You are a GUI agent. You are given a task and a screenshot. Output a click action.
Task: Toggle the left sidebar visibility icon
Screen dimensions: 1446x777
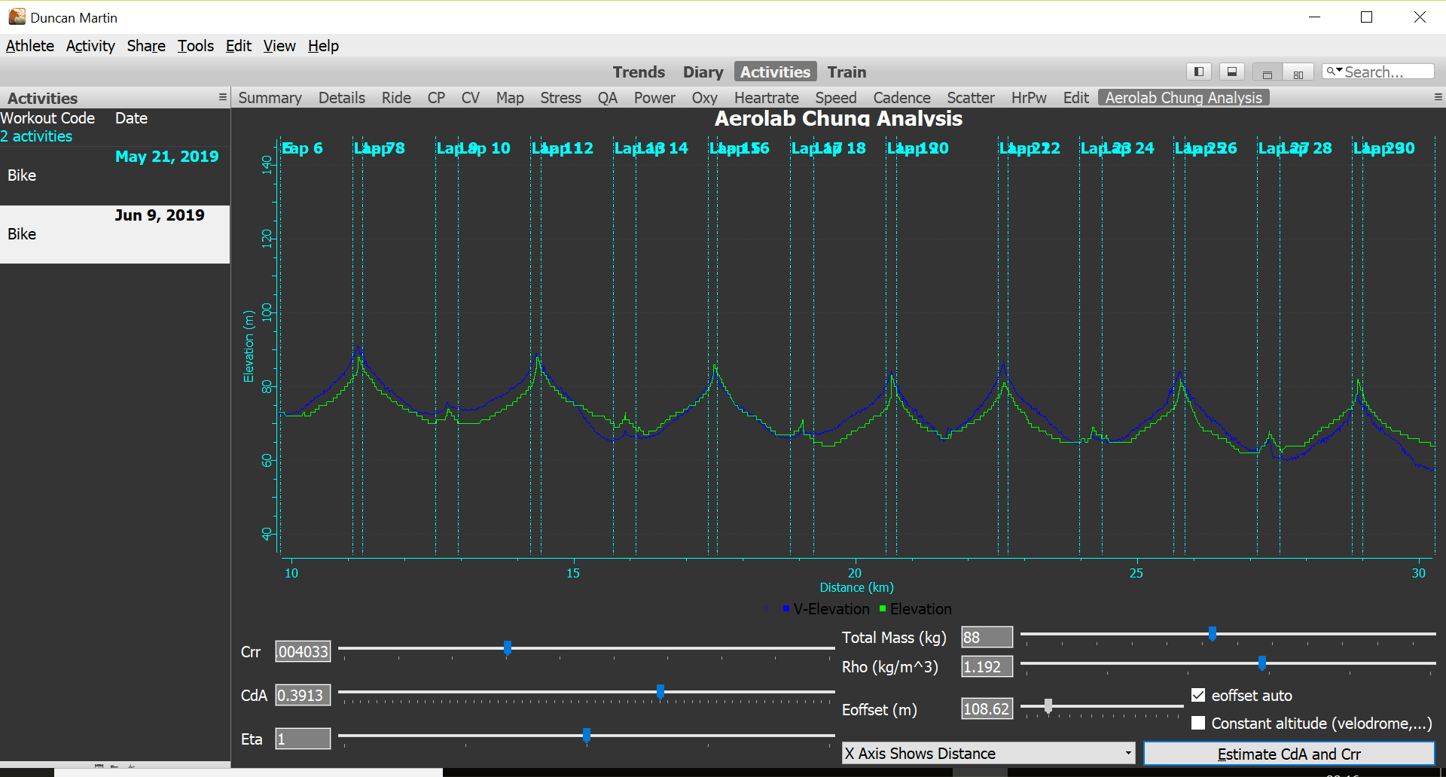coord(1199,72)
